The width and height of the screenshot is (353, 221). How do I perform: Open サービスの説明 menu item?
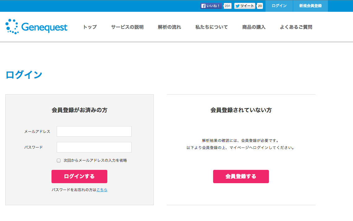(127, 27)
